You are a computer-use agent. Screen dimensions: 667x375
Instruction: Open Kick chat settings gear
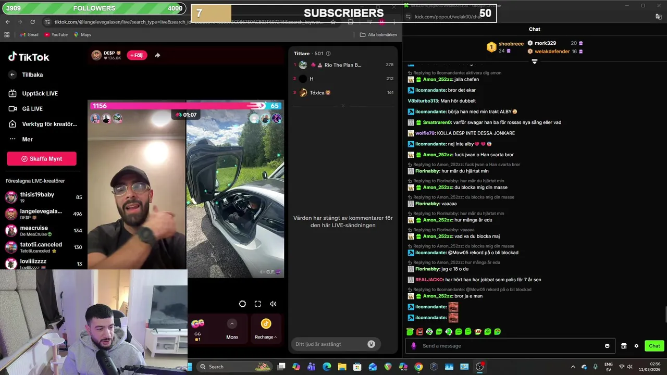(x=636, y=346)
